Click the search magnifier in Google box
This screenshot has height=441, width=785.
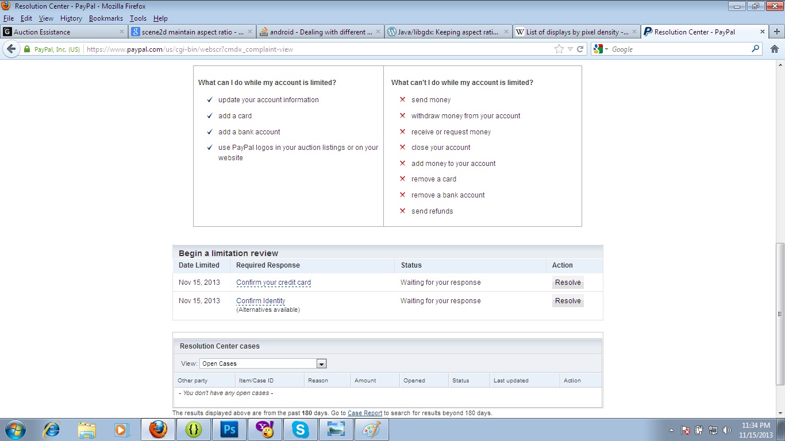coord(756,49)
